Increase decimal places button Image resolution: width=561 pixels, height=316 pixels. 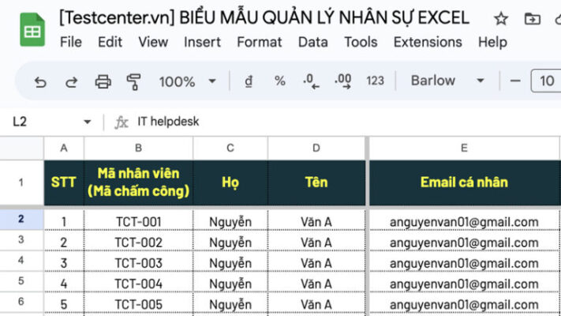pyautogui.click(x=342, y=81)
